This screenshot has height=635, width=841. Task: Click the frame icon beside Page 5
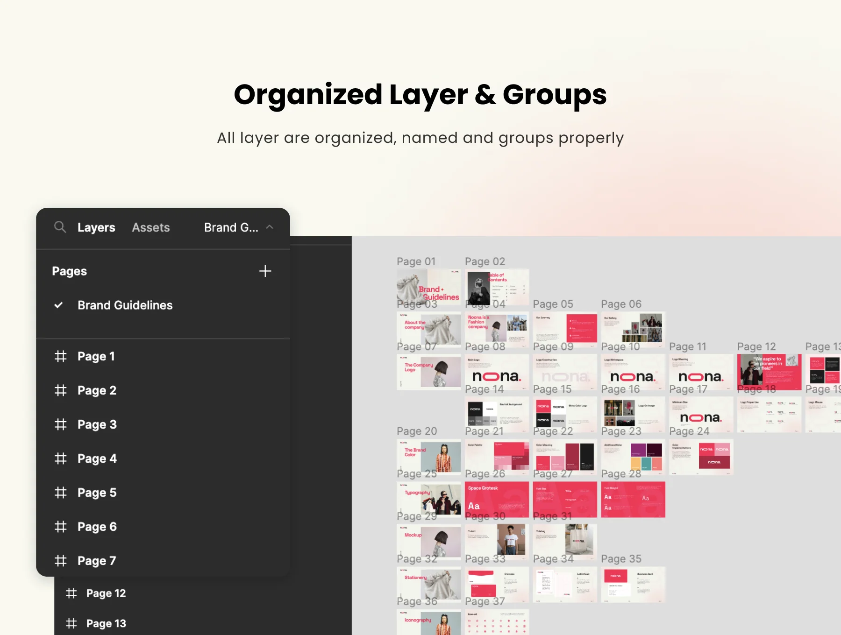coord(61,493)
